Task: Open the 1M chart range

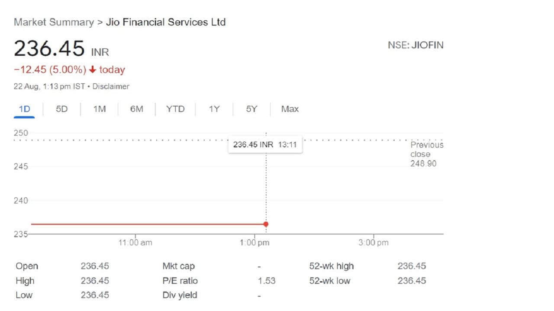Action: 100,109
